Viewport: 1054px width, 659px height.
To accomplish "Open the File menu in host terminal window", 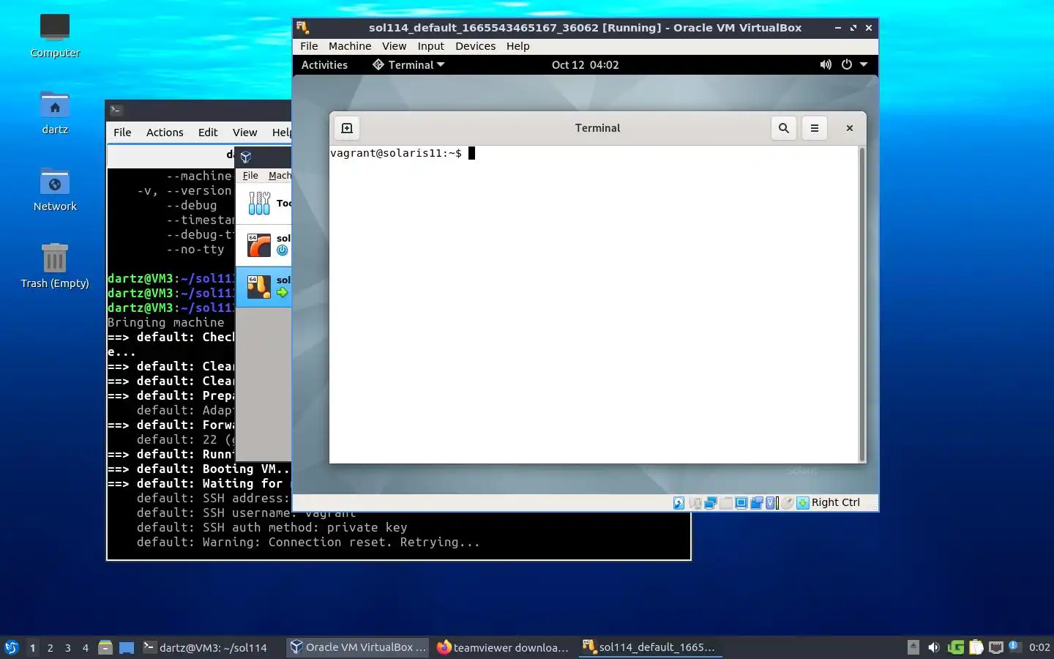I will [x=122, y=133].
